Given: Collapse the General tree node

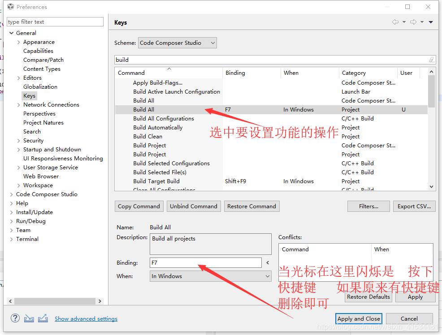Looking at the screenshot, I should 12,33.
